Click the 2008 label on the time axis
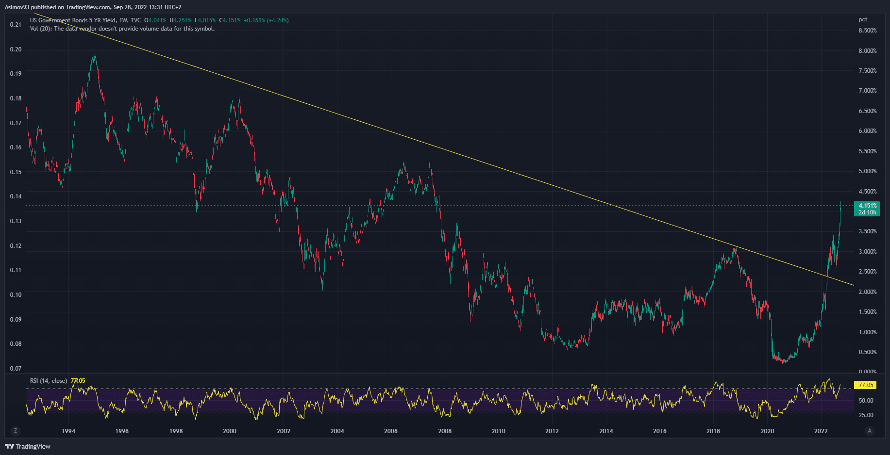The height and width of the screenshot is (455, 890). click(x=444, y=431)
